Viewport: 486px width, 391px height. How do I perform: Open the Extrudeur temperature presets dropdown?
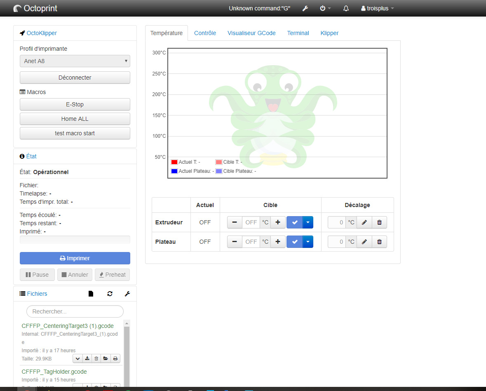tap(308, 222)
